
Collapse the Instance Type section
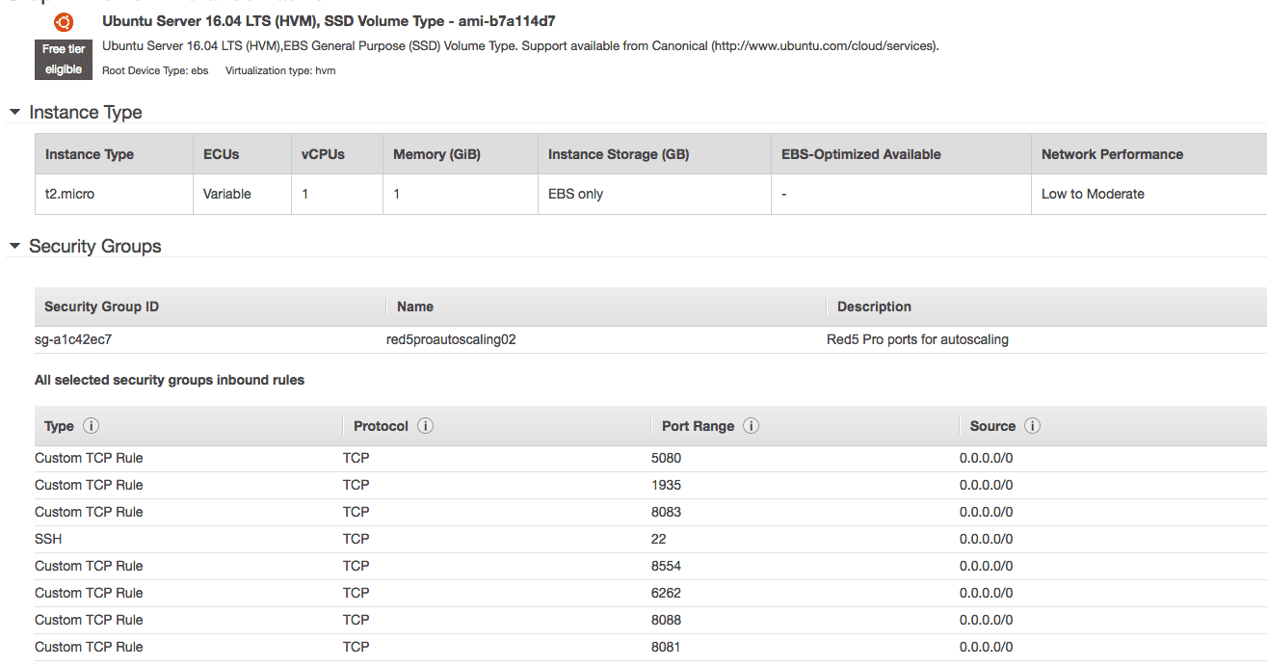(15, 113)
